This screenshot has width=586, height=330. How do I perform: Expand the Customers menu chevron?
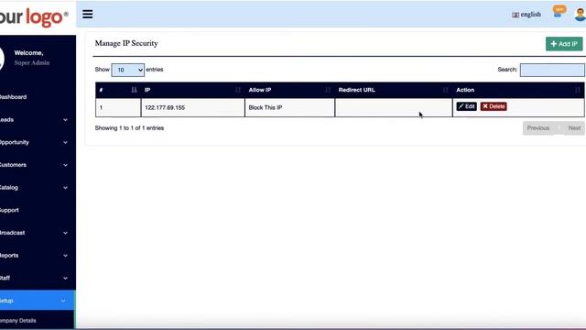65,165
